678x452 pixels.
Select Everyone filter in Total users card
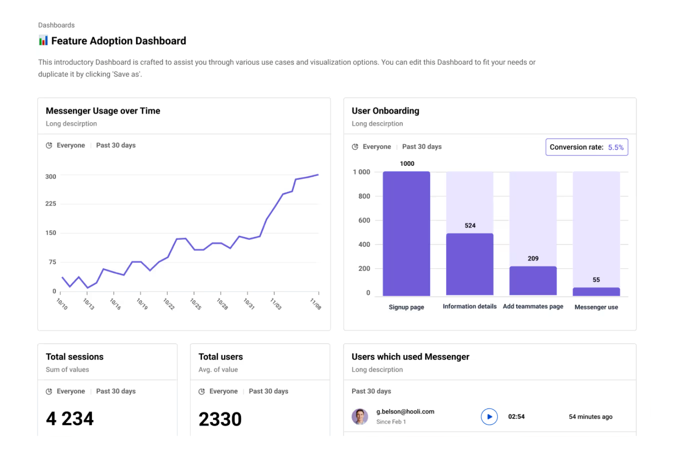click(224, 391)
